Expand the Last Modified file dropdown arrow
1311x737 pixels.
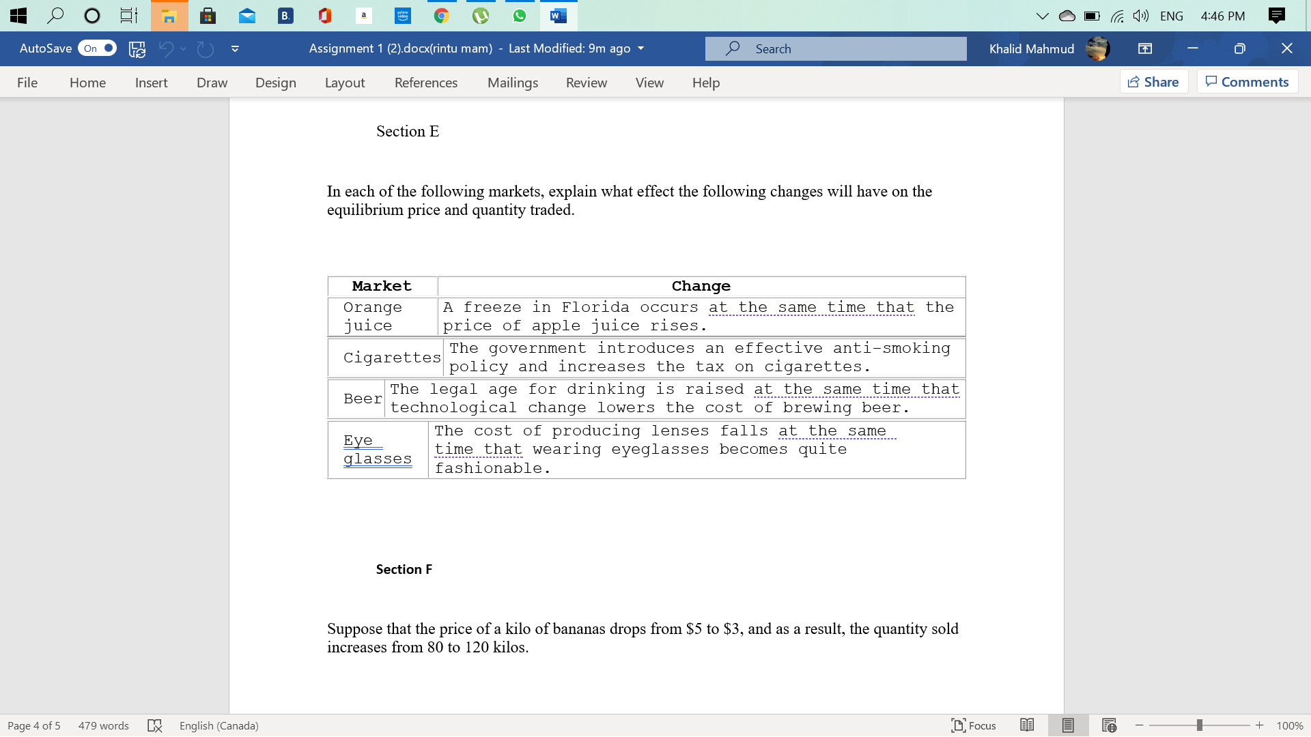point(640,48)
